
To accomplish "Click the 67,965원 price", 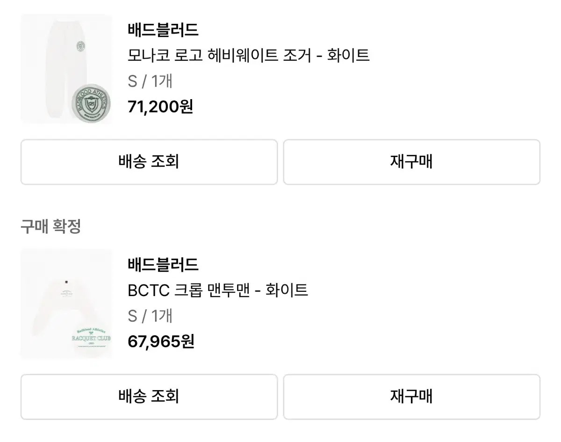I will pyautogui.click(x=161, y=341).
